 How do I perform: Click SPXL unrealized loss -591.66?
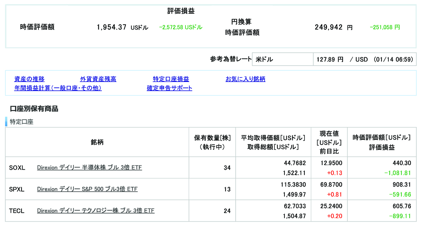pos(400,195)
